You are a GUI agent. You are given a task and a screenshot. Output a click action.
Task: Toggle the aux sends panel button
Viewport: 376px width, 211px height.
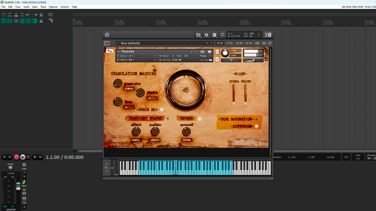[264, 43]
